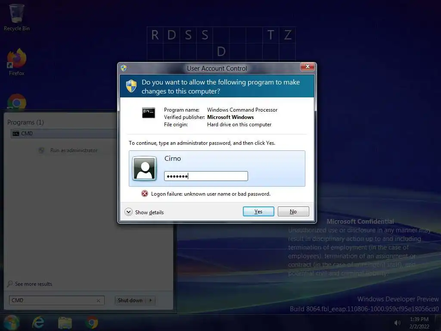Click the Cirno account name

click(172, 159)
